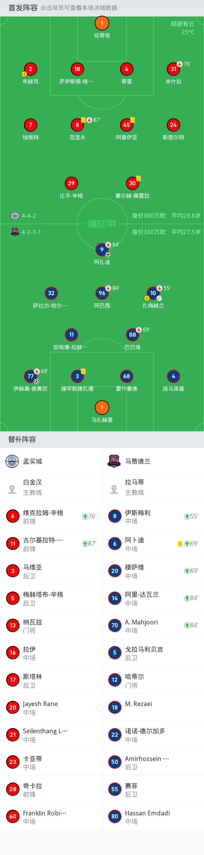Click goal icon under 伊赫桑-侯赛尼's badge
The width and height of the screenshot is (204, 855).
tap(36, 381)
